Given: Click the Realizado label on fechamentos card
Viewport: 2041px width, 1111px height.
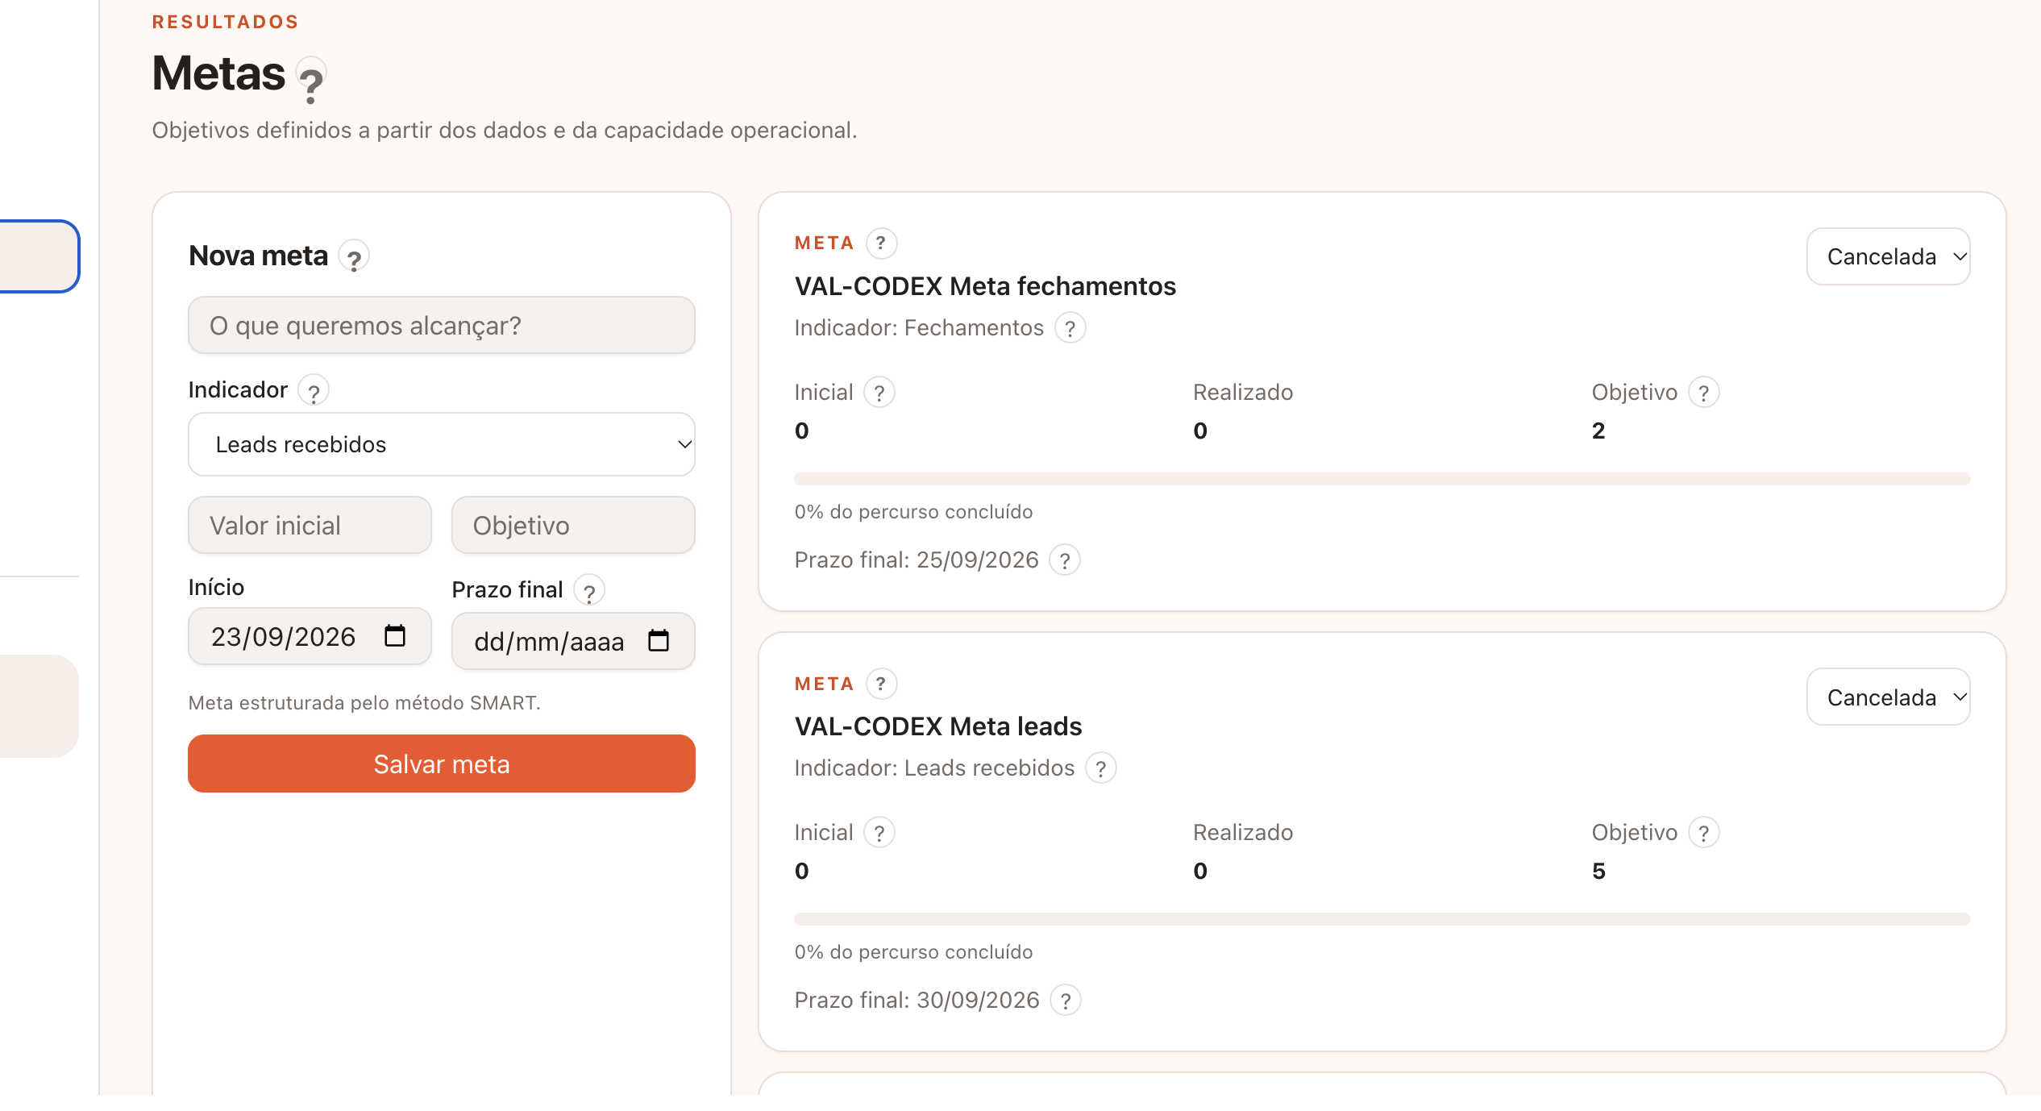Looking at the screenshot, I should [x=1243, y=393].
